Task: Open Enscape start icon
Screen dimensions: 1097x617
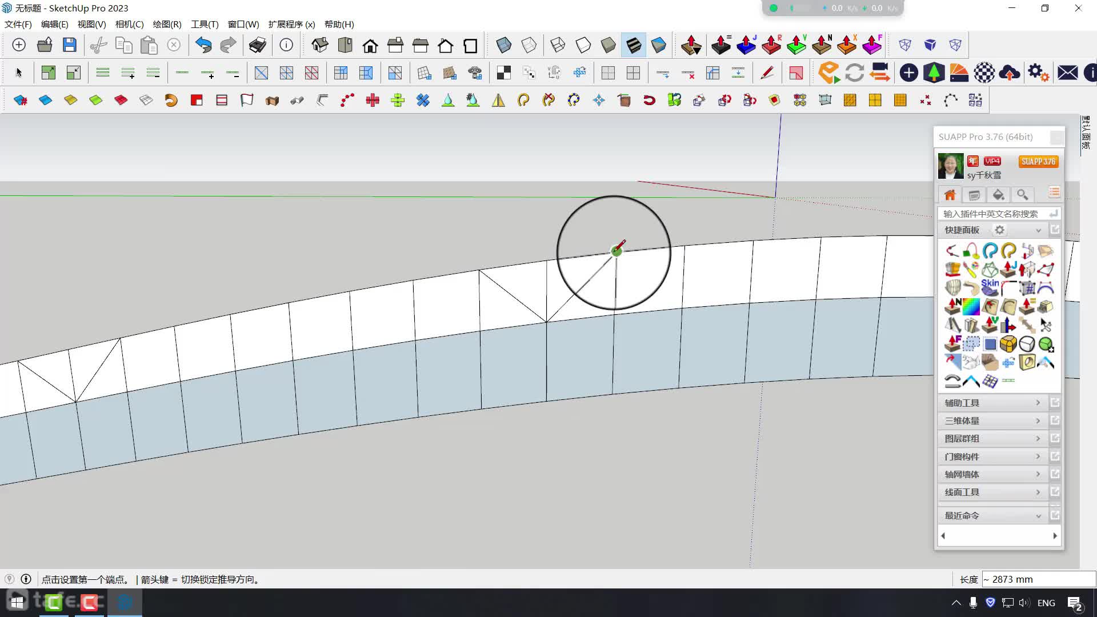Action: tap(829, 73)
